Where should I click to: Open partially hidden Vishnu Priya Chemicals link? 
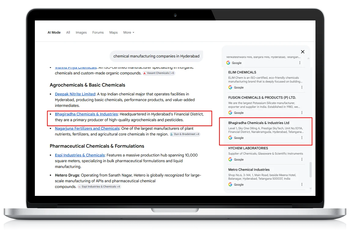coord(76,68)
